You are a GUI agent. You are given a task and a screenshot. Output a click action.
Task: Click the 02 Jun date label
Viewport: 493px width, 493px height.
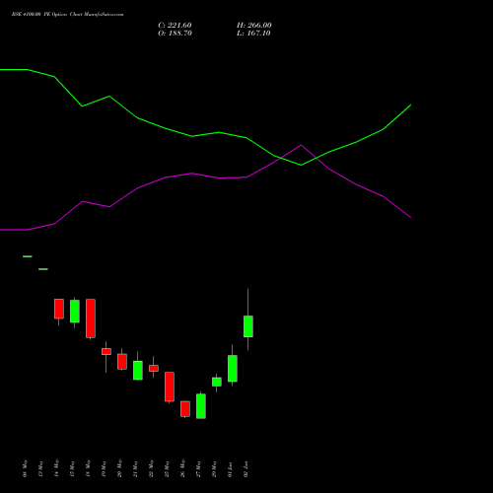246,469
